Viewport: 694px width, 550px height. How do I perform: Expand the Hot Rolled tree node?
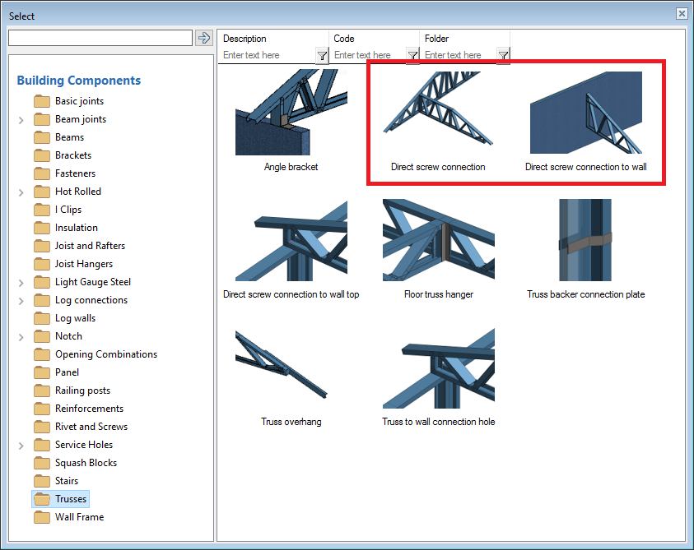[x=21, y=191]
